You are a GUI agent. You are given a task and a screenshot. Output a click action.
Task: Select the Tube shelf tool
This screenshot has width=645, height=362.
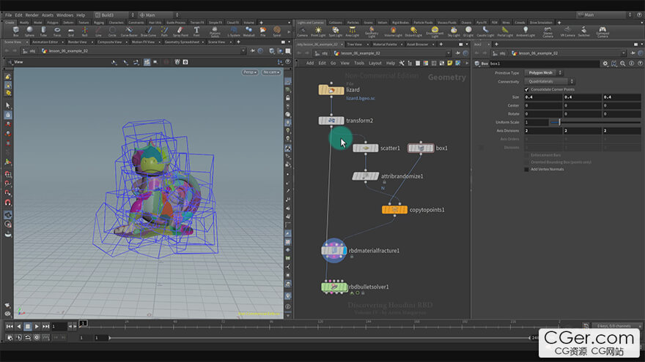pos(43,31)
